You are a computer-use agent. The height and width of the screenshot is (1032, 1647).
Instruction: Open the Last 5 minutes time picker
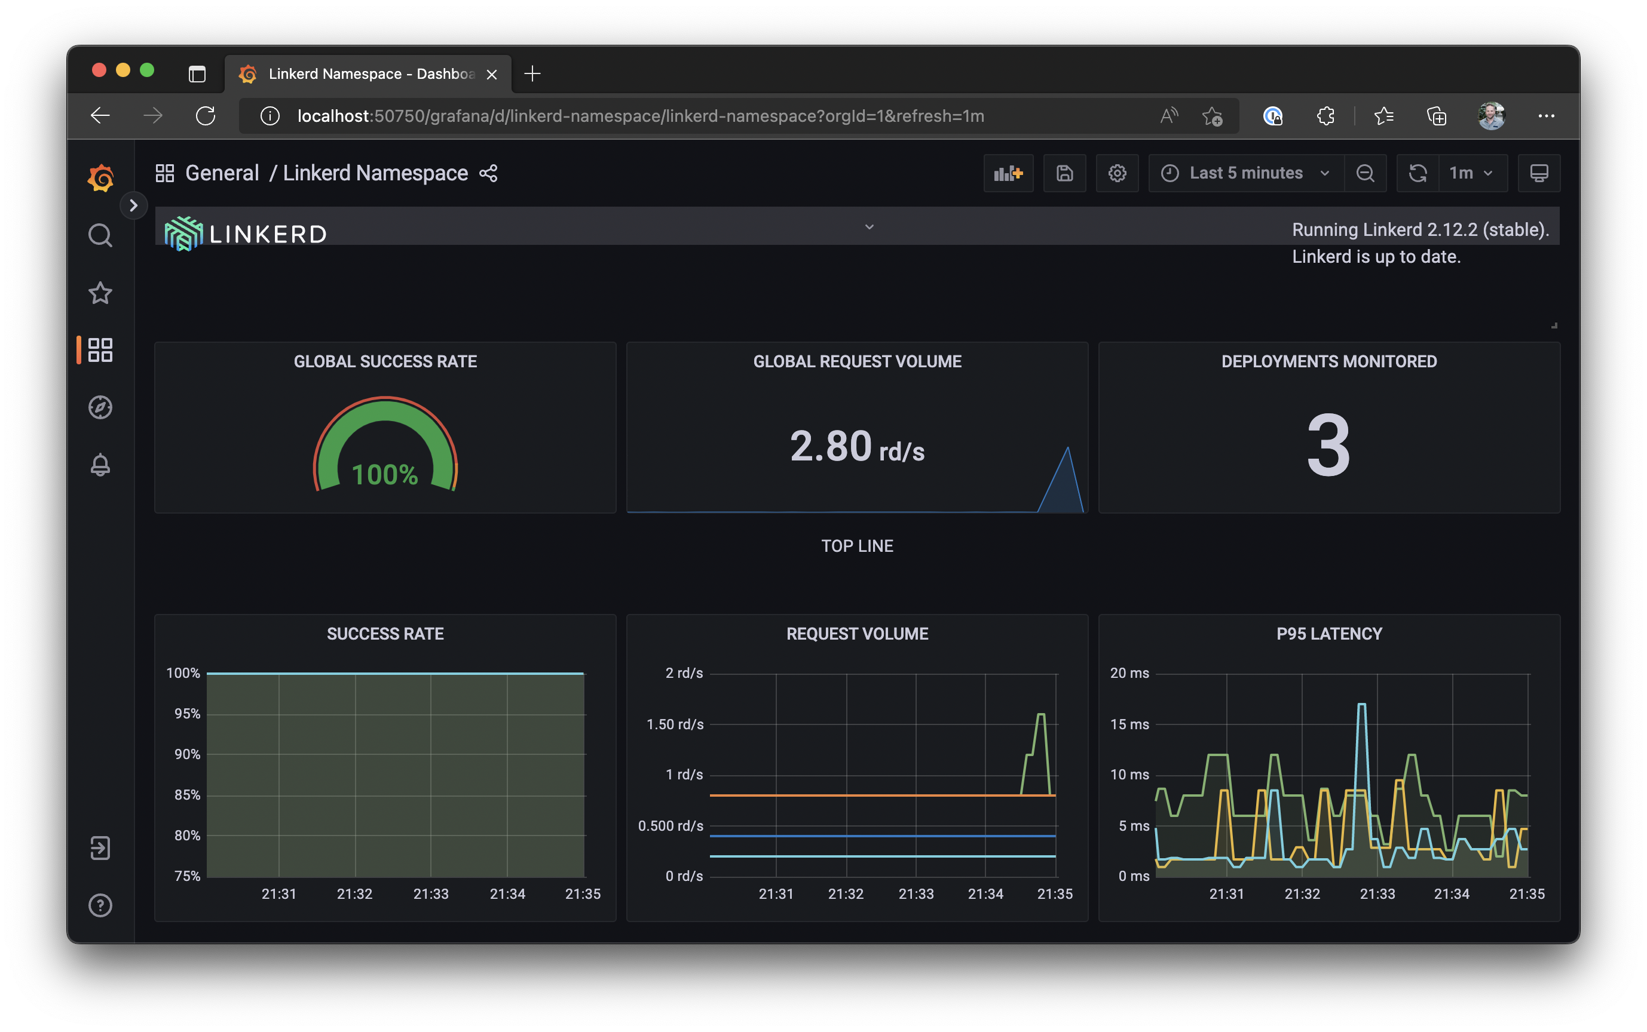click(x=1245, y=173)
